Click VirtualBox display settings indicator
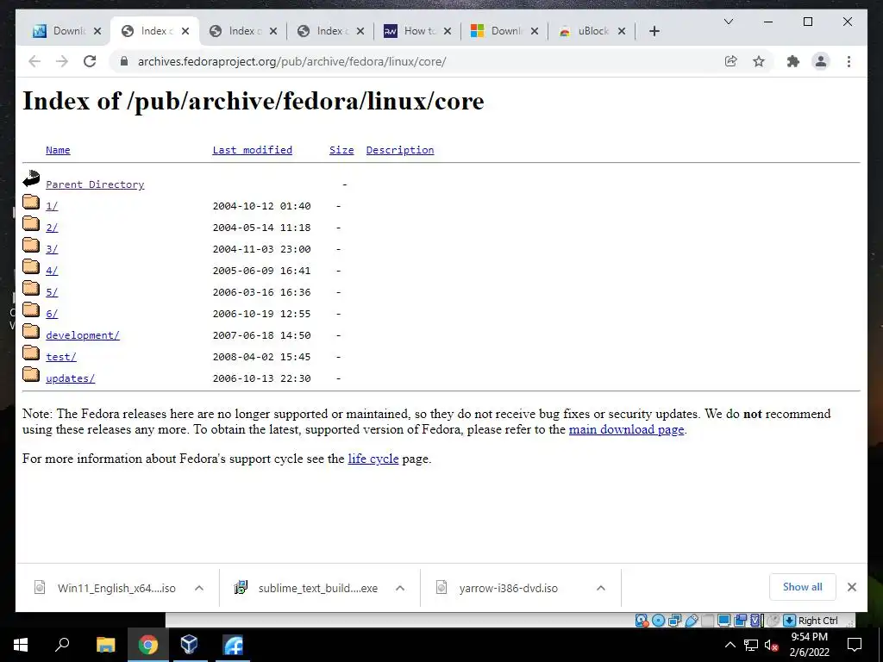Screen dimensions: 883x662 click(x=723, y=621)
